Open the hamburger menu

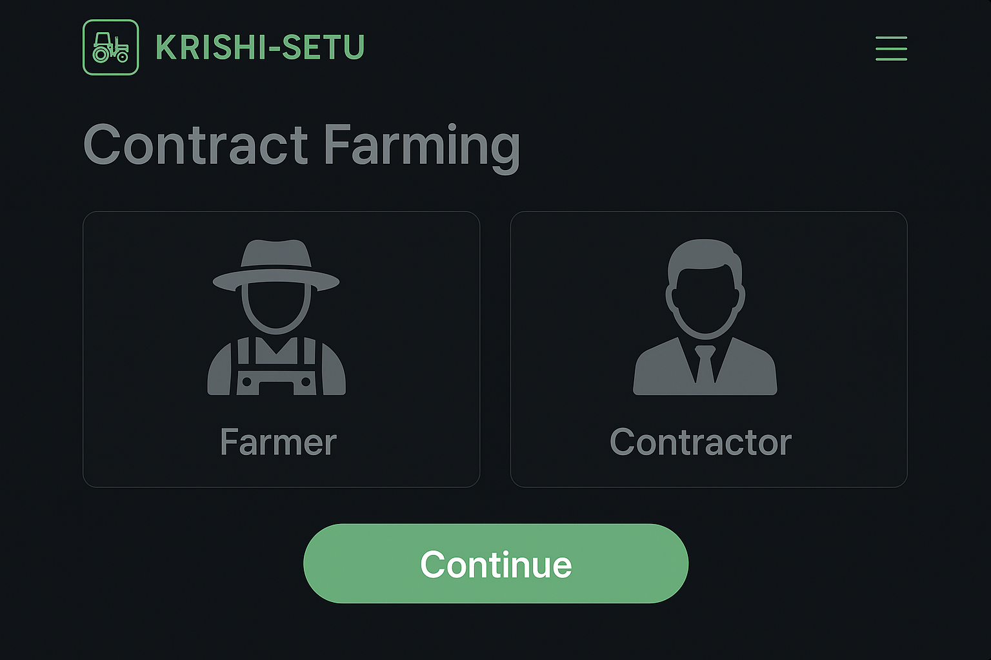pos(891,48)
